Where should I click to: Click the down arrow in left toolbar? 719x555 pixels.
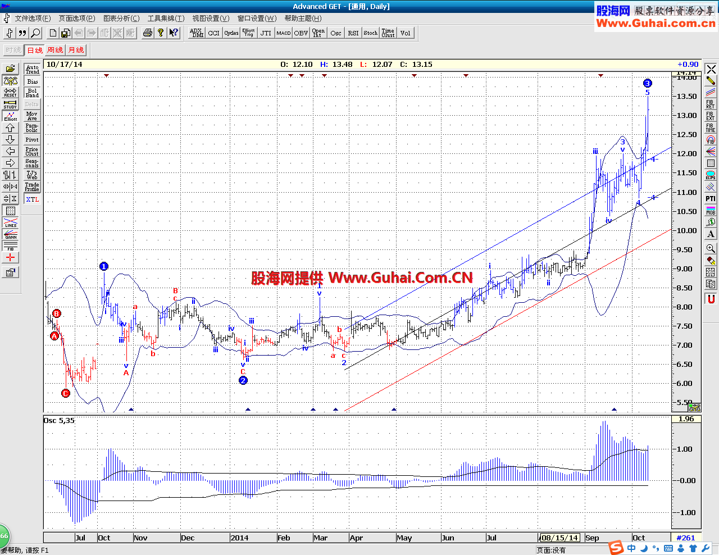click(x=10, y=140)
